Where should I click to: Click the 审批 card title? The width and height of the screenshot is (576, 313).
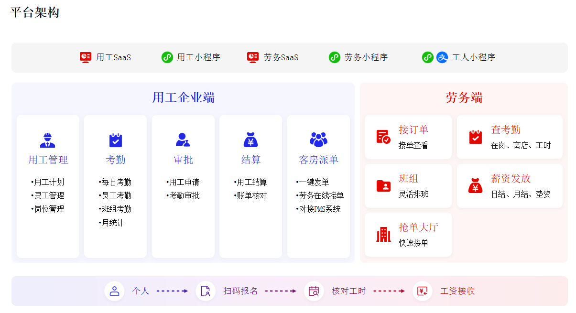pyautogui.click(x=183, y=160)
